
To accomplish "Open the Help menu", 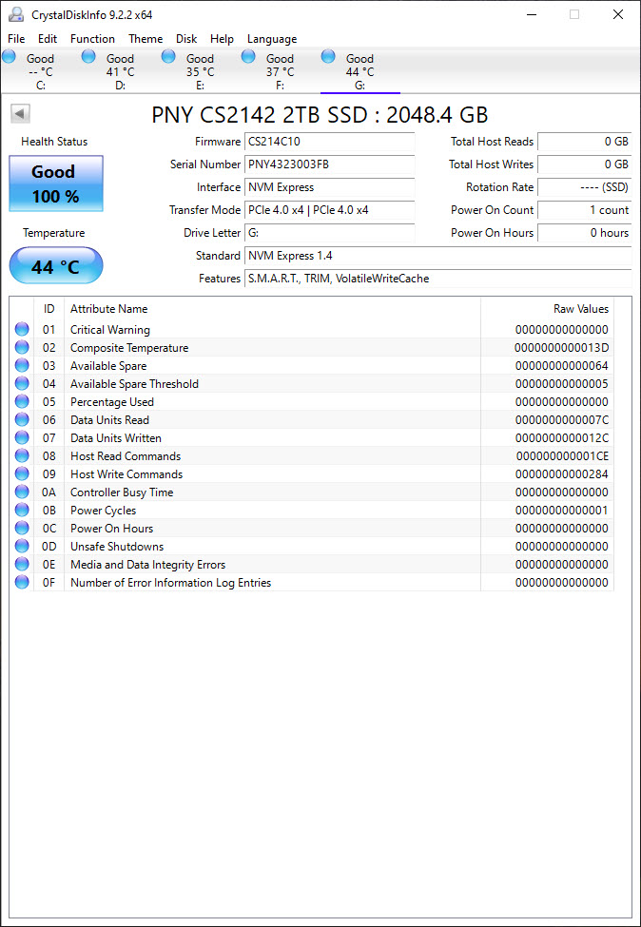I will tap(222, 39).
